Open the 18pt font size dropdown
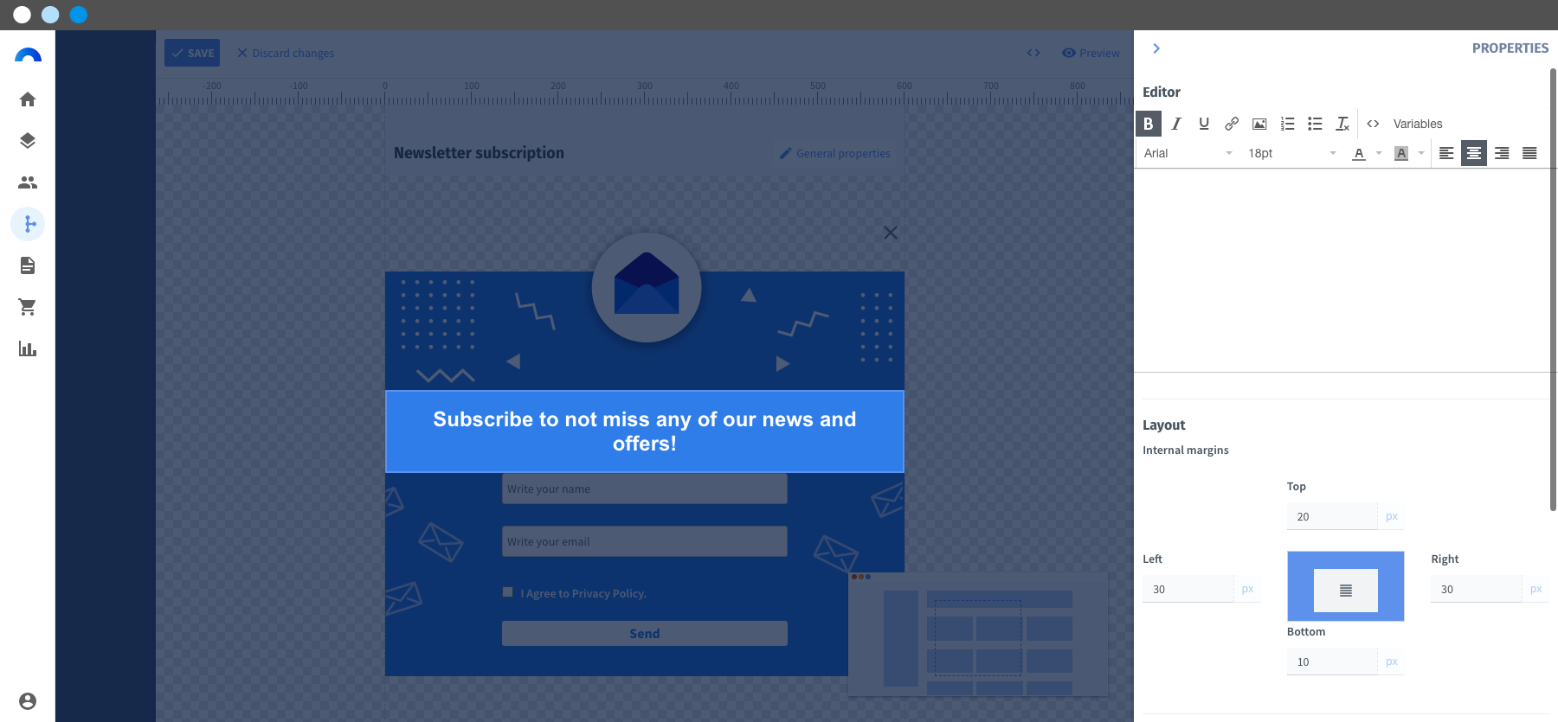Image resolution: width=1558 pixels, height=722 pixels. click(1291, 153)
